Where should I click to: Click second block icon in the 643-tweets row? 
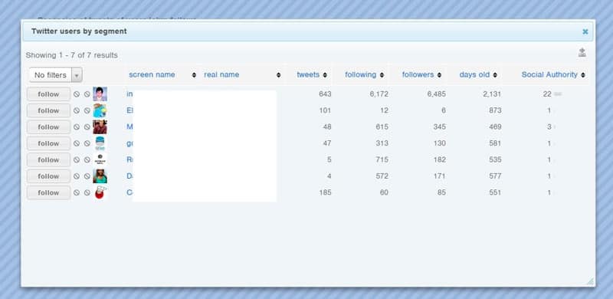pos(87,94)
